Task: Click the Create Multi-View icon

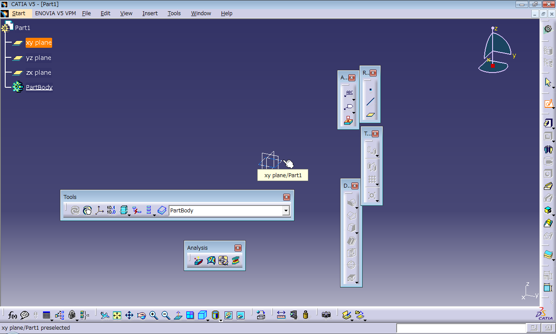Action: (x=190, y=315)
